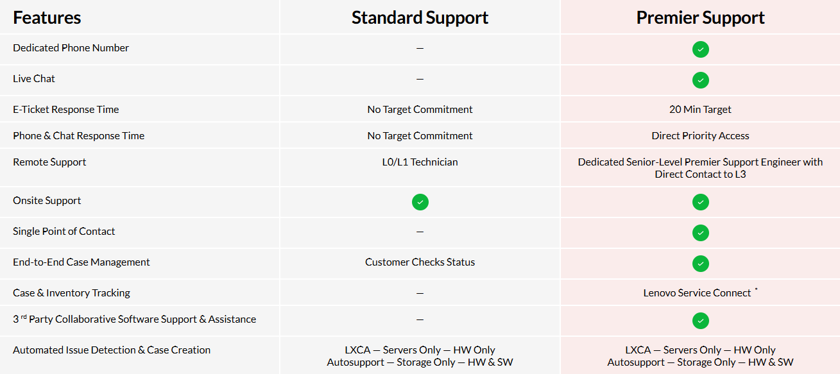The image size is (840, 374).
Task: Click Premier checkmark for 3rd Party Software Support
Action: tap(700, 321)
